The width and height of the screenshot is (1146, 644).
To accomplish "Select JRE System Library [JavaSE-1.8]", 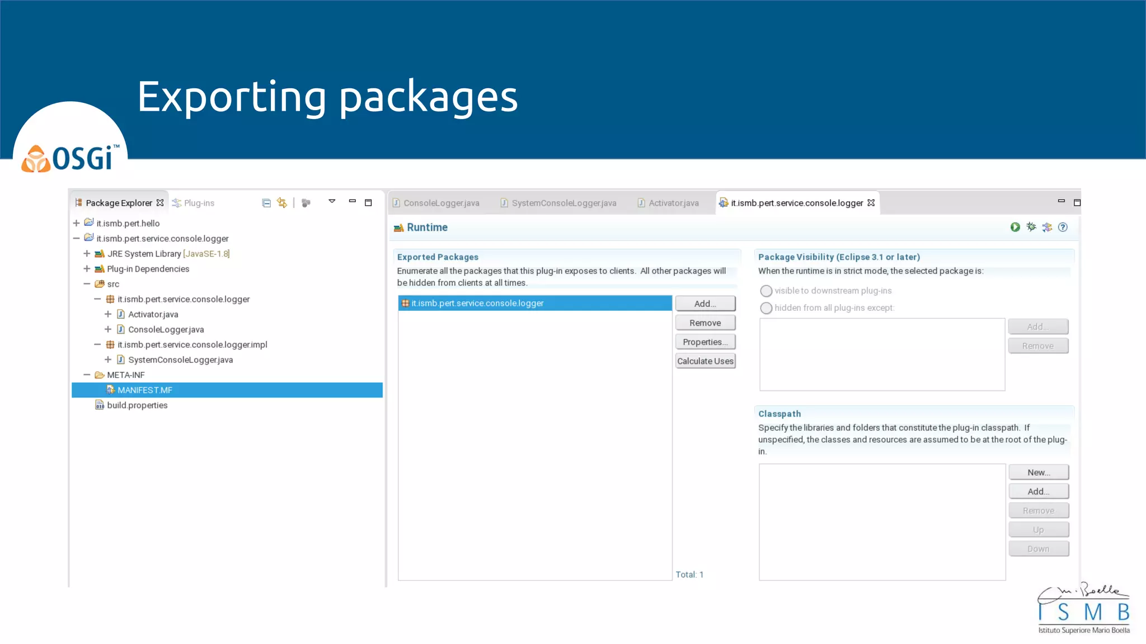I will (162, 253).
